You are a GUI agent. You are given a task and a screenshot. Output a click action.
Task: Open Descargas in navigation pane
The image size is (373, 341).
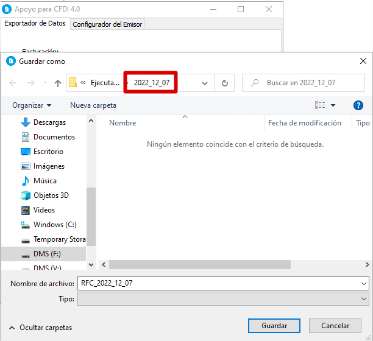[49, 122]
